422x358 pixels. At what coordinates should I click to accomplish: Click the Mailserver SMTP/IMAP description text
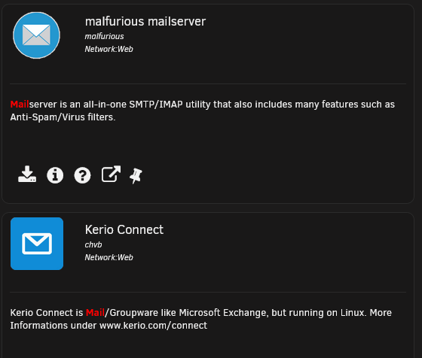coord(203,111)
